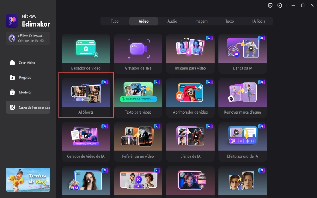Click the Textos de Vlog banner

coord(28,179)
